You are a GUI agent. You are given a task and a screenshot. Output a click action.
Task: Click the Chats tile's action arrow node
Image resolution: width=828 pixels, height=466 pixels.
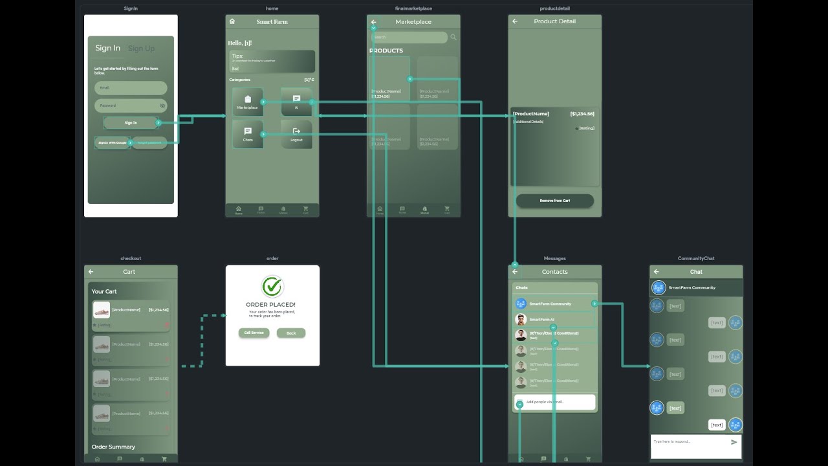pos(263,134)
